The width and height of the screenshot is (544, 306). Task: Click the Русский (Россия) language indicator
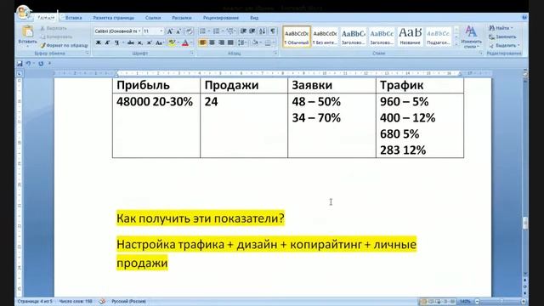point(128,302)
